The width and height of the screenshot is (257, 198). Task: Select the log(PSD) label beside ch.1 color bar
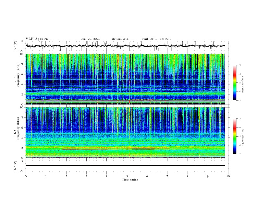click(243, 84)
